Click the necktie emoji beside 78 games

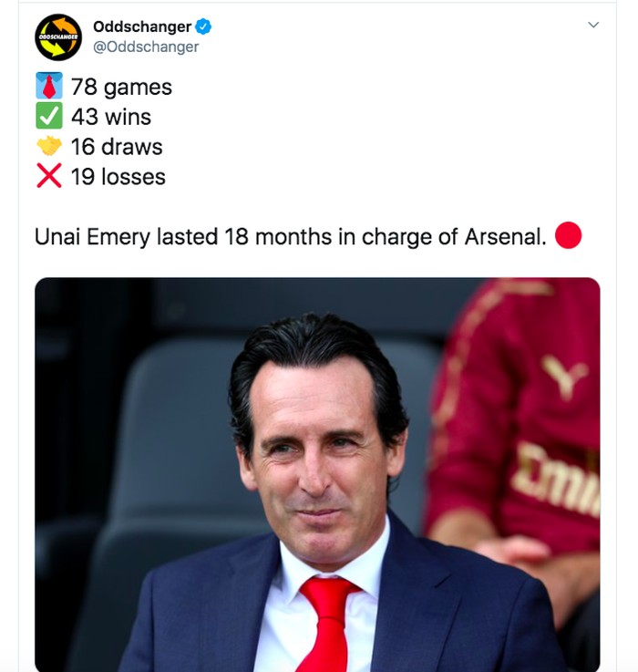[49, 88]
